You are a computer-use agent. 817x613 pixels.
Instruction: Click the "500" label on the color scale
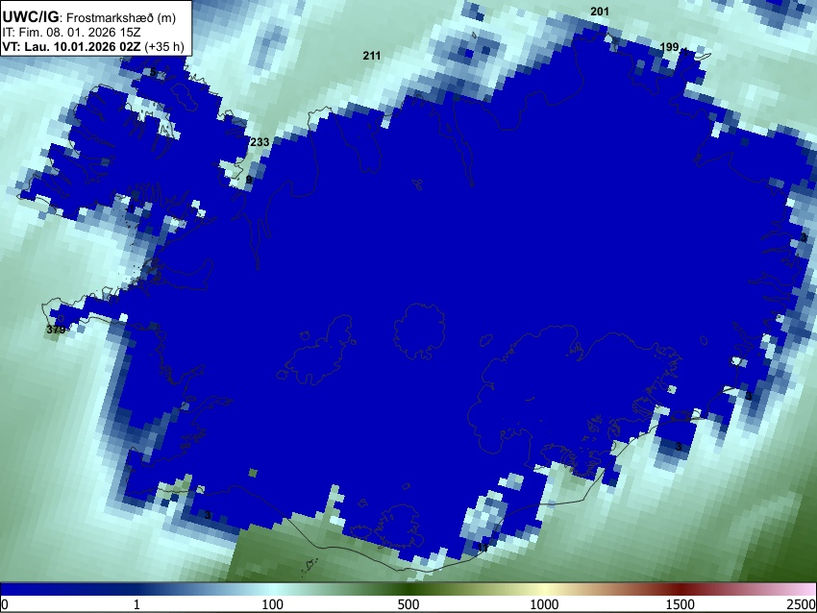click(408, 604)
